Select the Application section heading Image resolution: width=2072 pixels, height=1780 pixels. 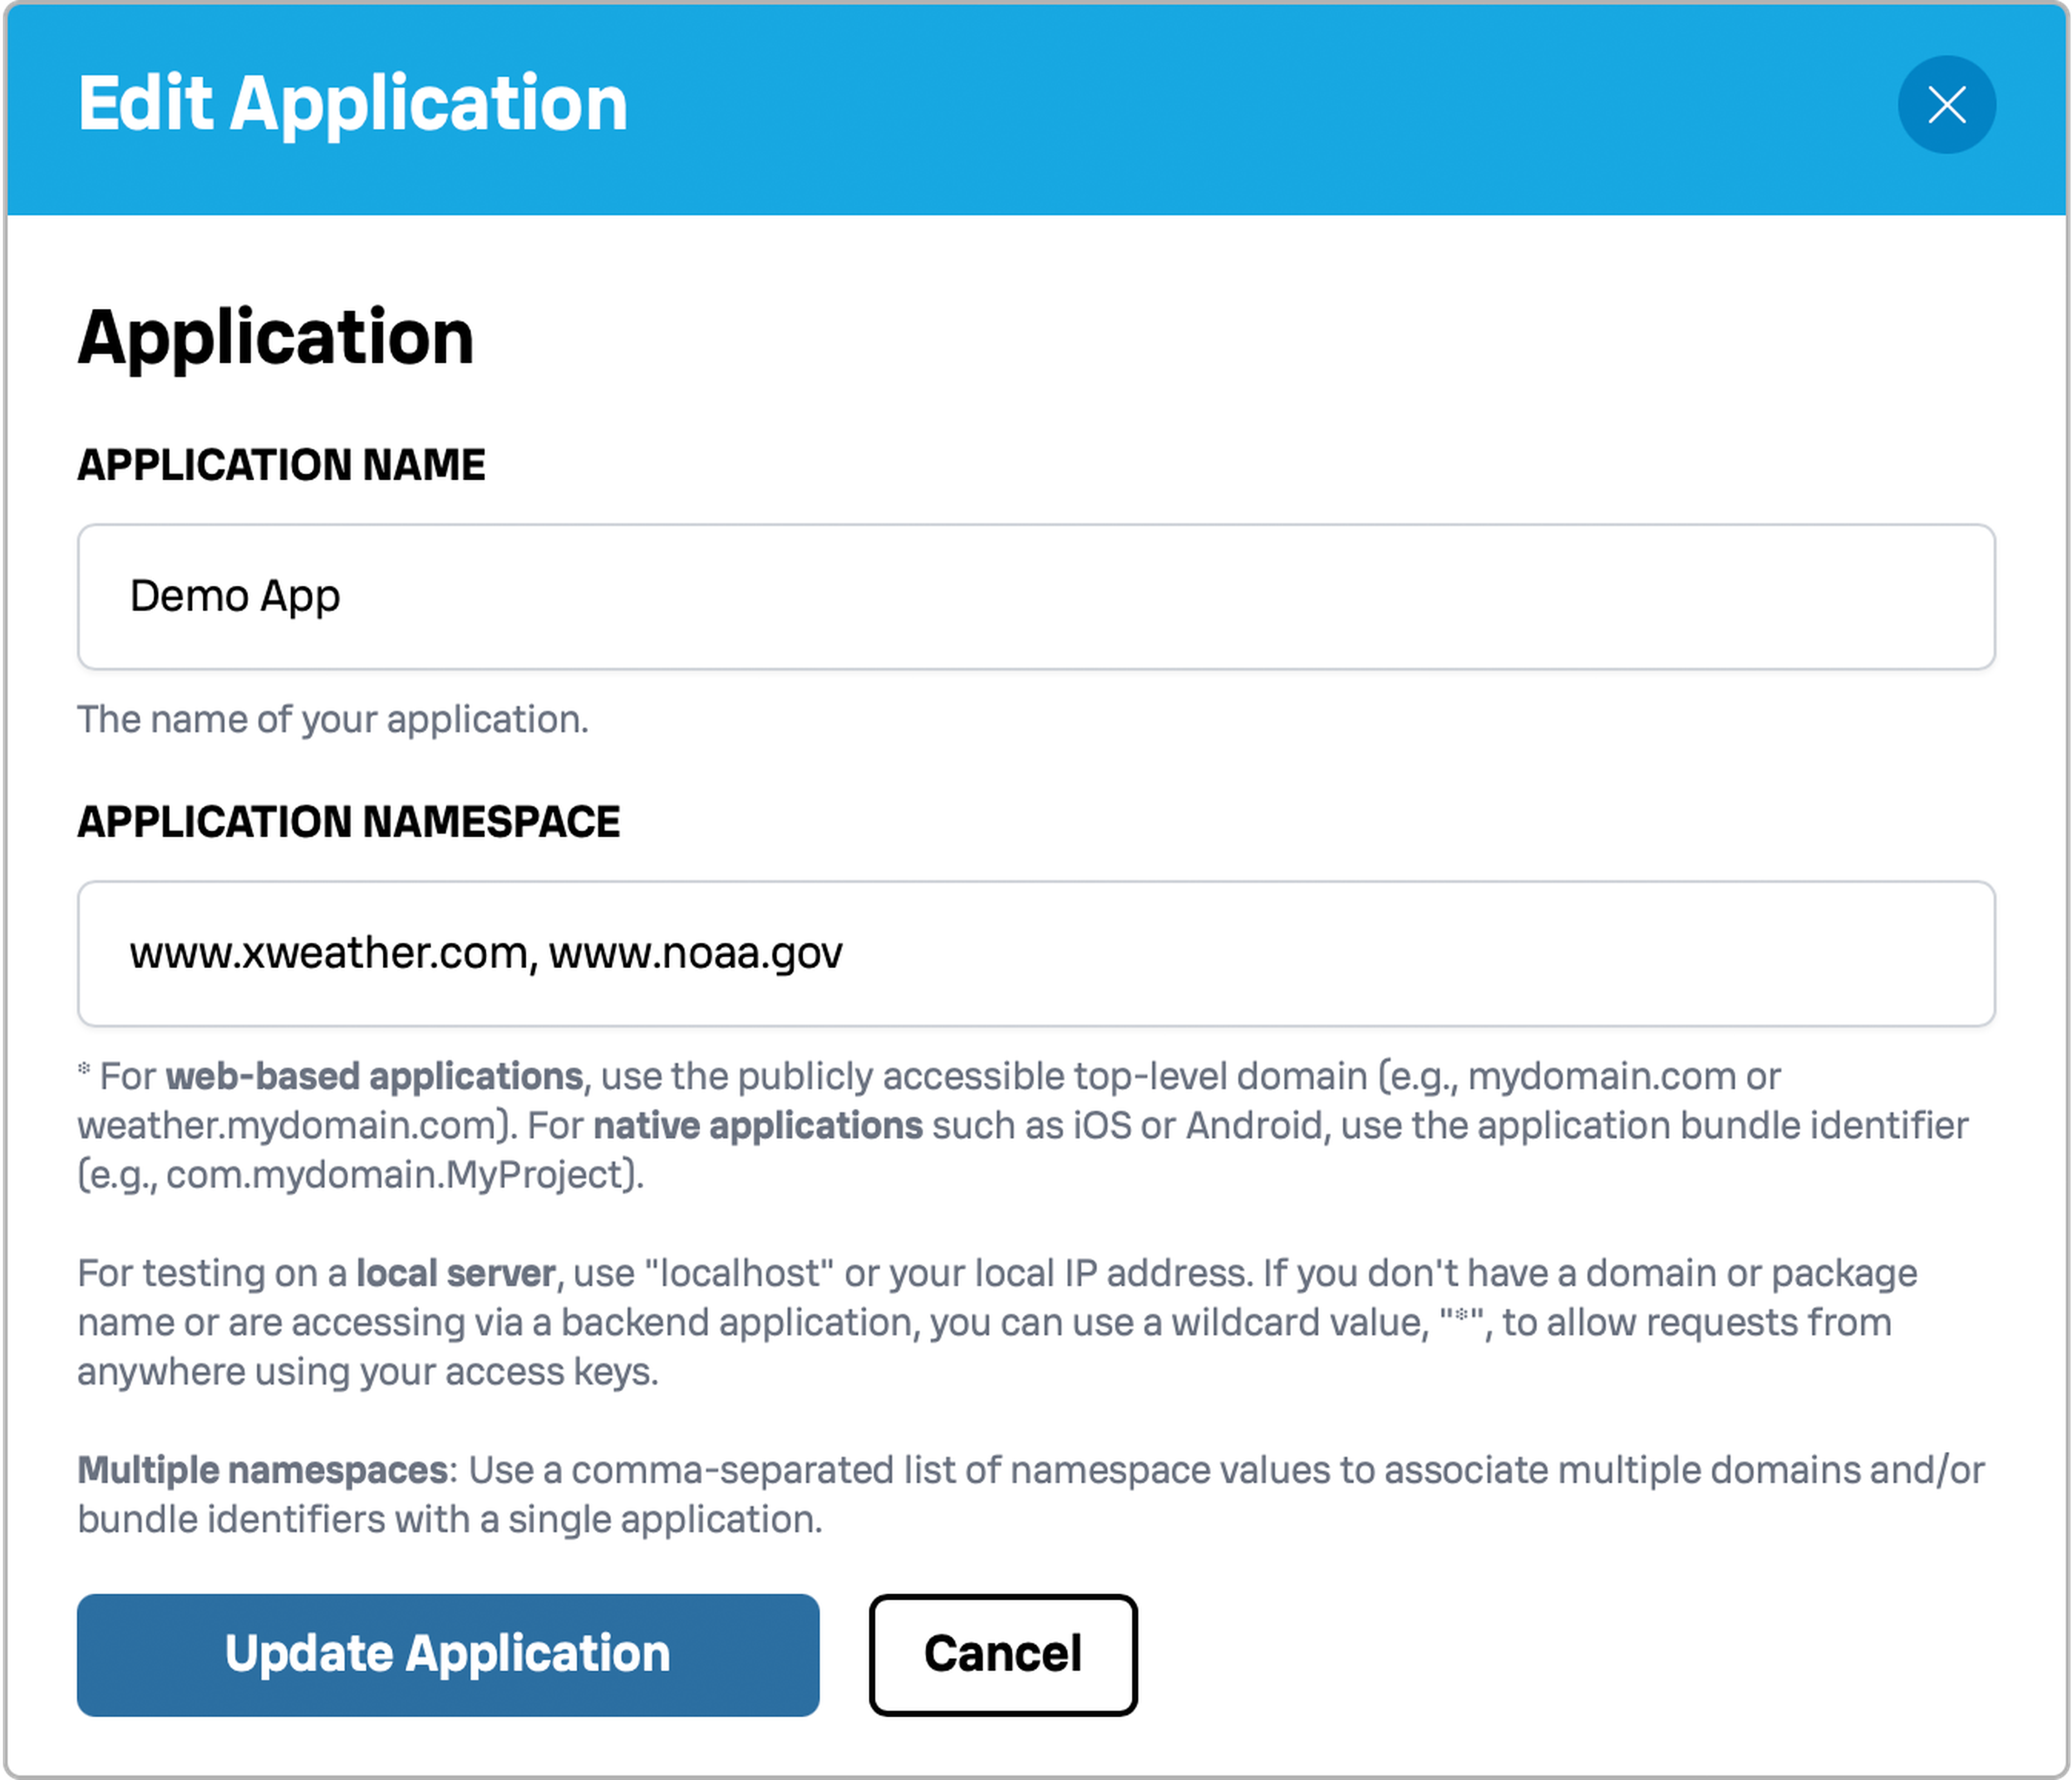276,338
